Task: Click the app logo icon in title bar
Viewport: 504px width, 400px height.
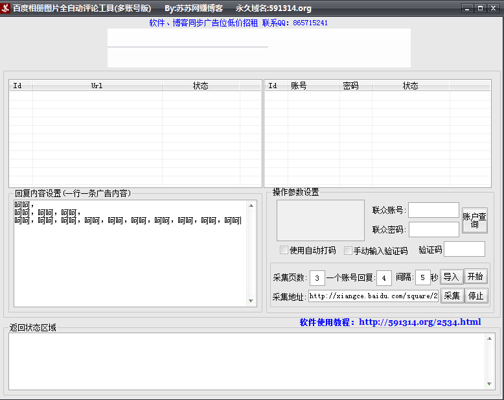Action: pos(5,8)
